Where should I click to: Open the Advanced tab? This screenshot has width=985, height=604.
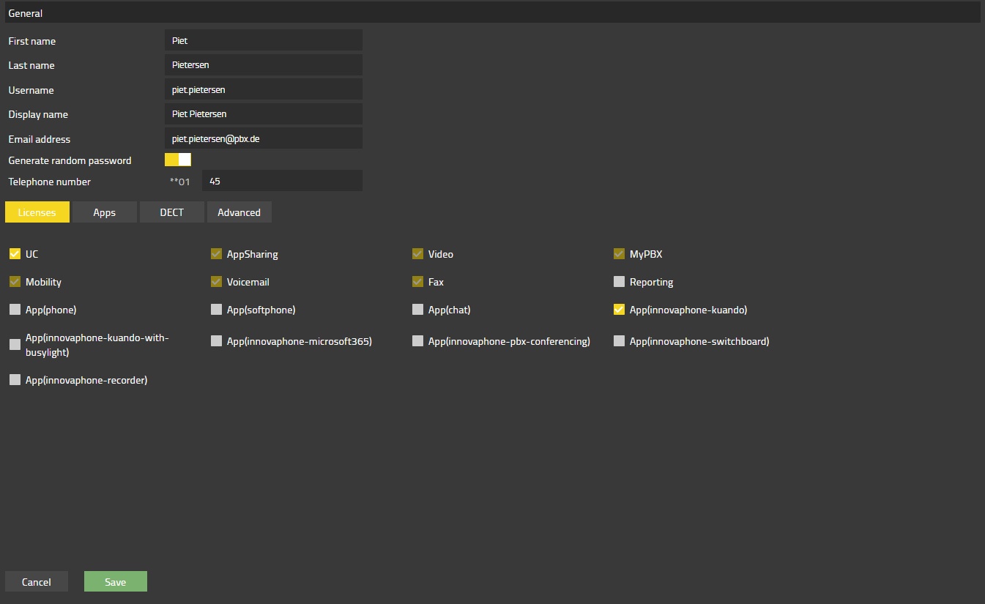239,212
